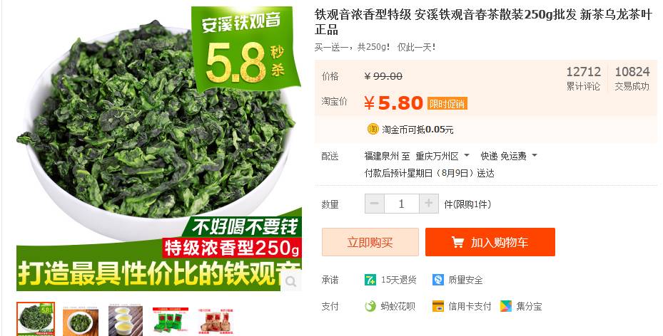This screenshot has width=663, height=336.
Task: Select the second thumbnail of tea in bowl
Action: (81, 321)
